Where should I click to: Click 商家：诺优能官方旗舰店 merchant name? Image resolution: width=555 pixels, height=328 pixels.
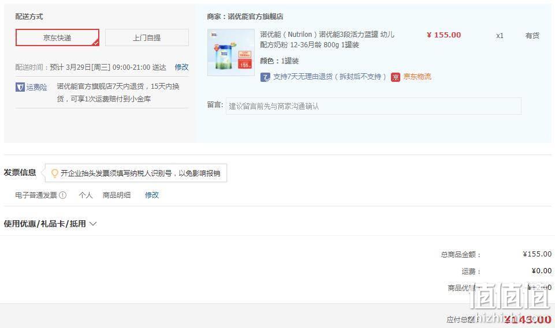[245, 17]
